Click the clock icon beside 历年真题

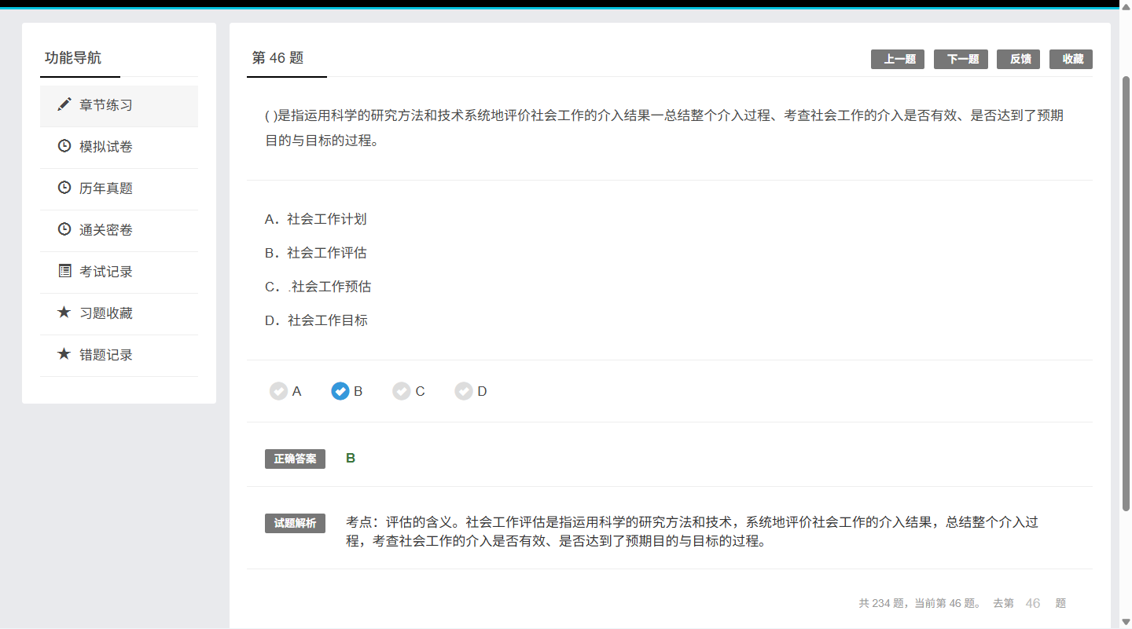tap(64, 188)
